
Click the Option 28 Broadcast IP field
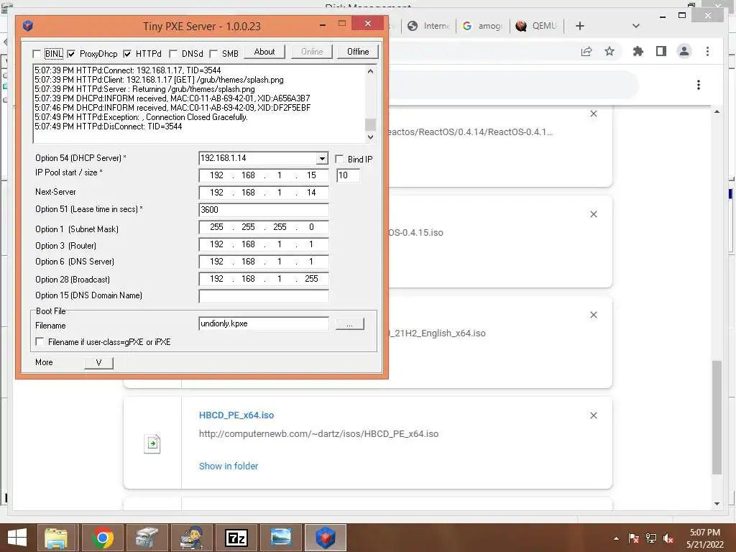pyautogui.click(x=263, y=279)
